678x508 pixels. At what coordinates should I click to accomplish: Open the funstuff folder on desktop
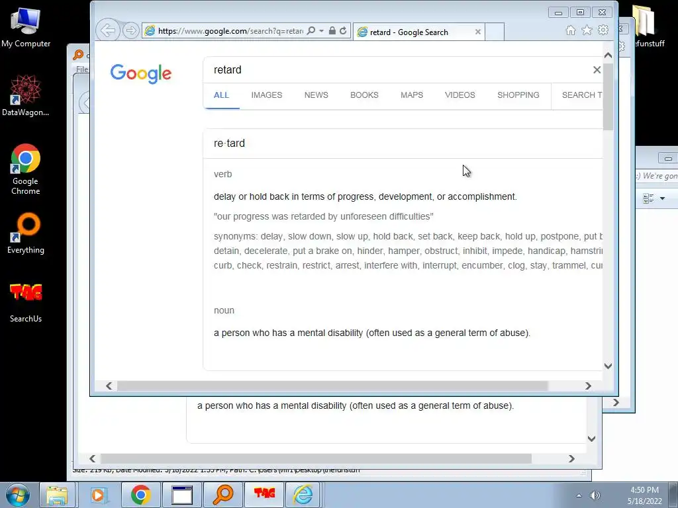click(x=649, y=26)
